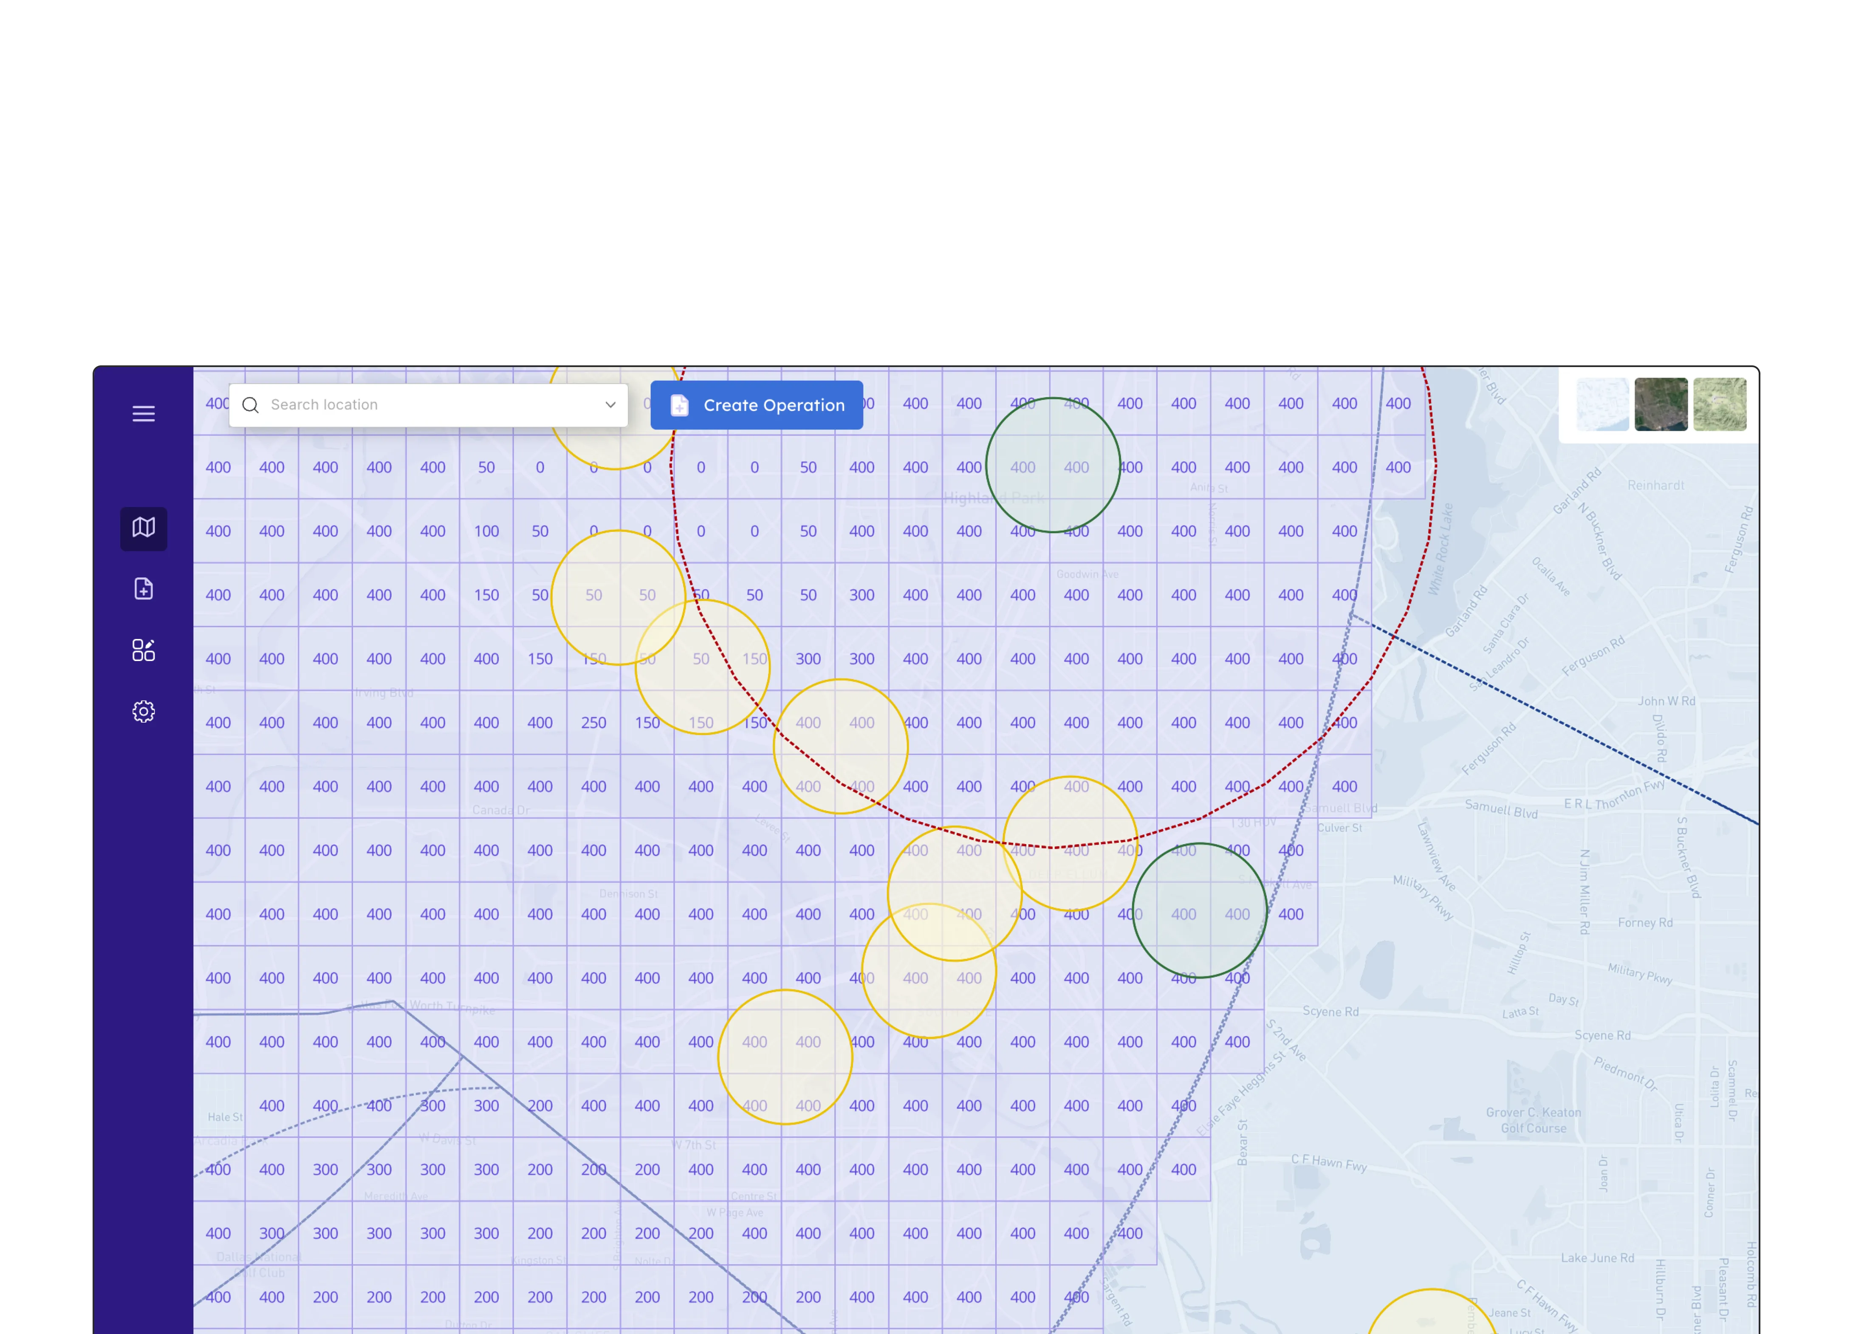
Task: Select the lower green circle zone
Action: point(1199,910)
